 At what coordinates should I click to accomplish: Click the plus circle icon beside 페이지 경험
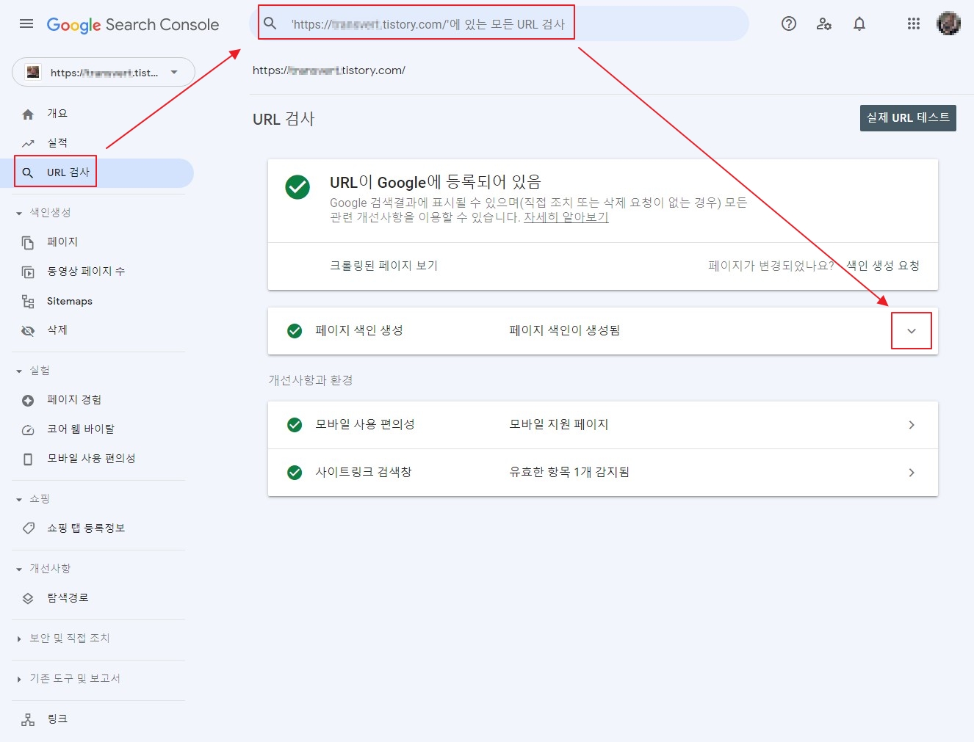(28, 400)
